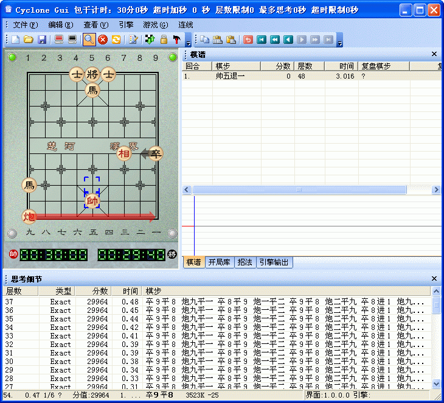Click the 时间 column header in 思考细节
The height and width of the screenshot is (403, 444).
coord(127,291)
